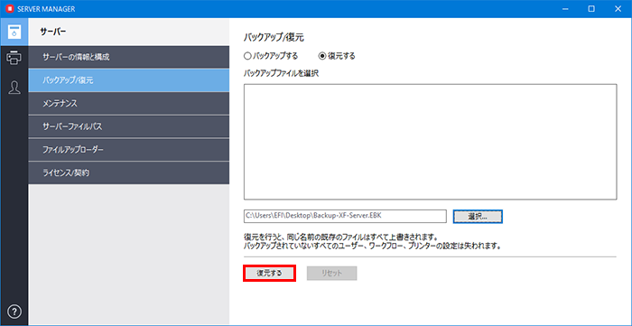The height and width of the screenshot is (326, 632).
Task: Maximize the Server Manager window
Action: tap(591, 9)
